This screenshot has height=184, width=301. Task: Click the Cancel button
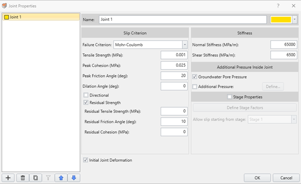click(x=286, y=178)
